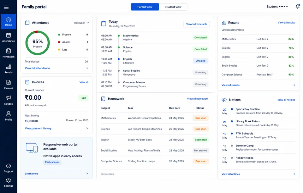This screenshot has width=303, height=193.
Task: Click the Mathematics 84% result
Action: [x=291, y=39]
